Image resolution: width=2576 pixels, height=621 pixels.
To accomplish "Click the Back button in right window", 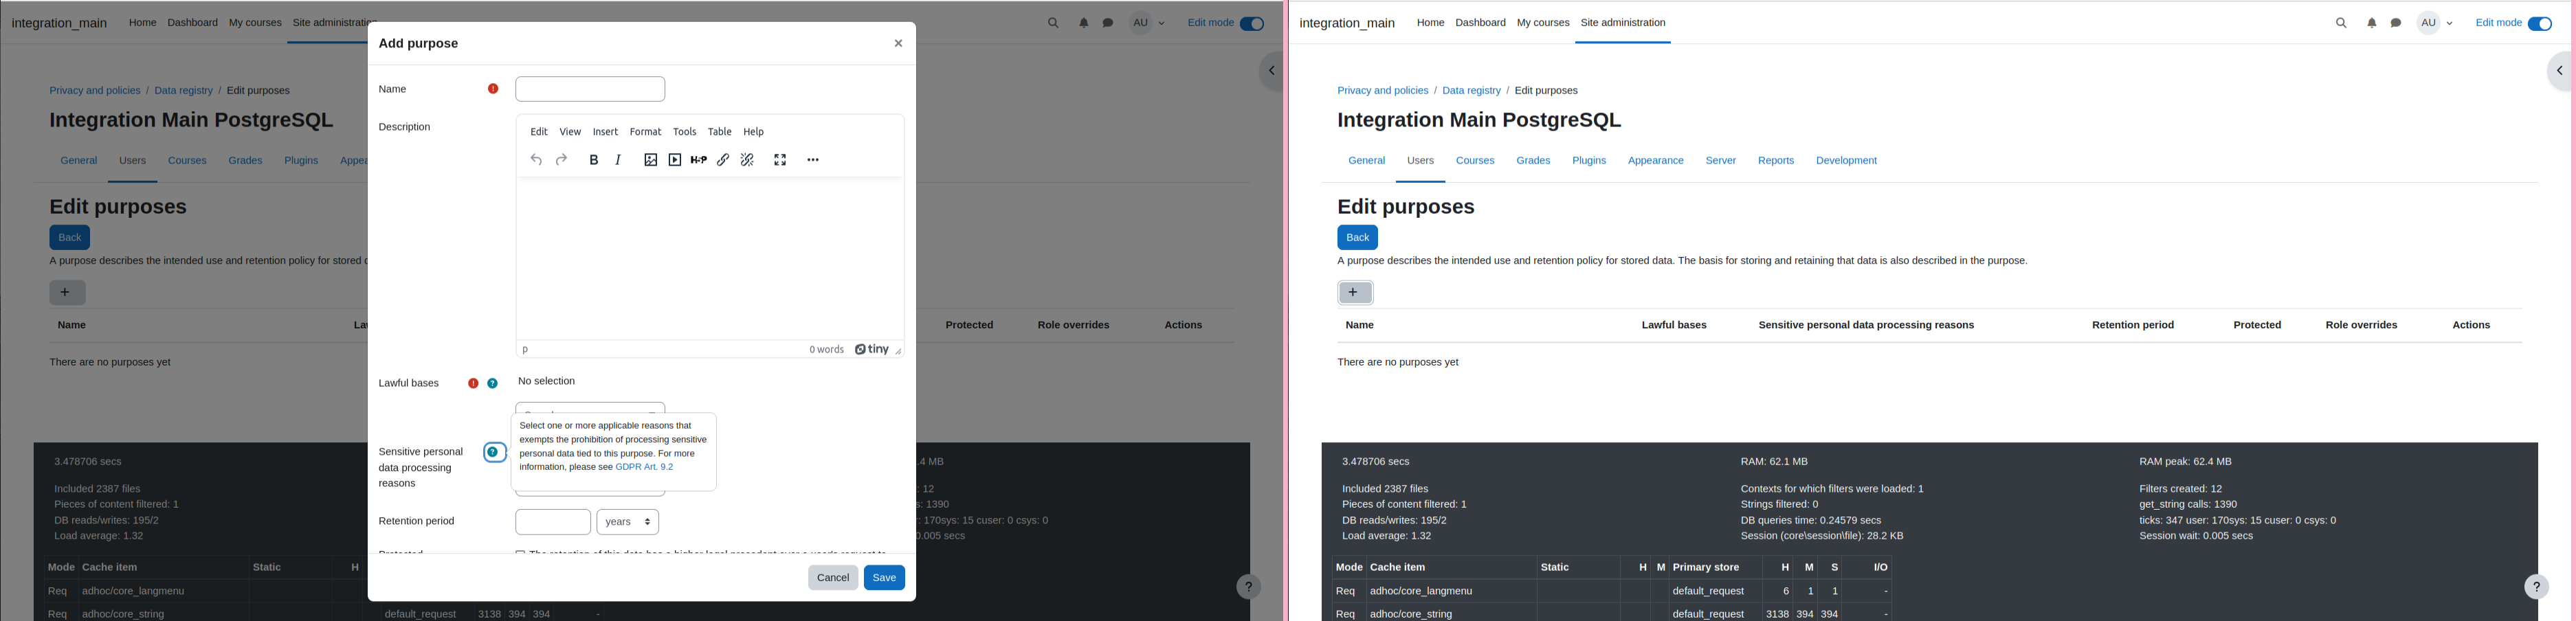I will [x=1357, y=237].
